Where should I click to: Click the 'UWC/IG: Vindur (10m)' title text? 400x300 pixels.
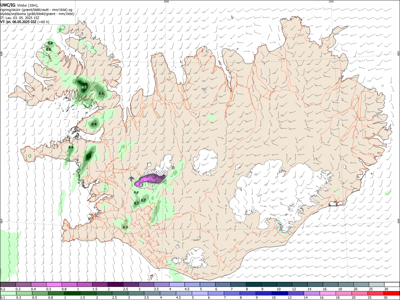click(x=19, y=5)
